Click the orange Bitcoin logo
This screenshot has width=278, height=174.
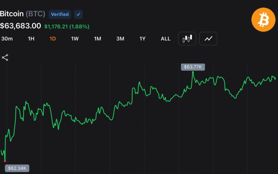(263, 19)
